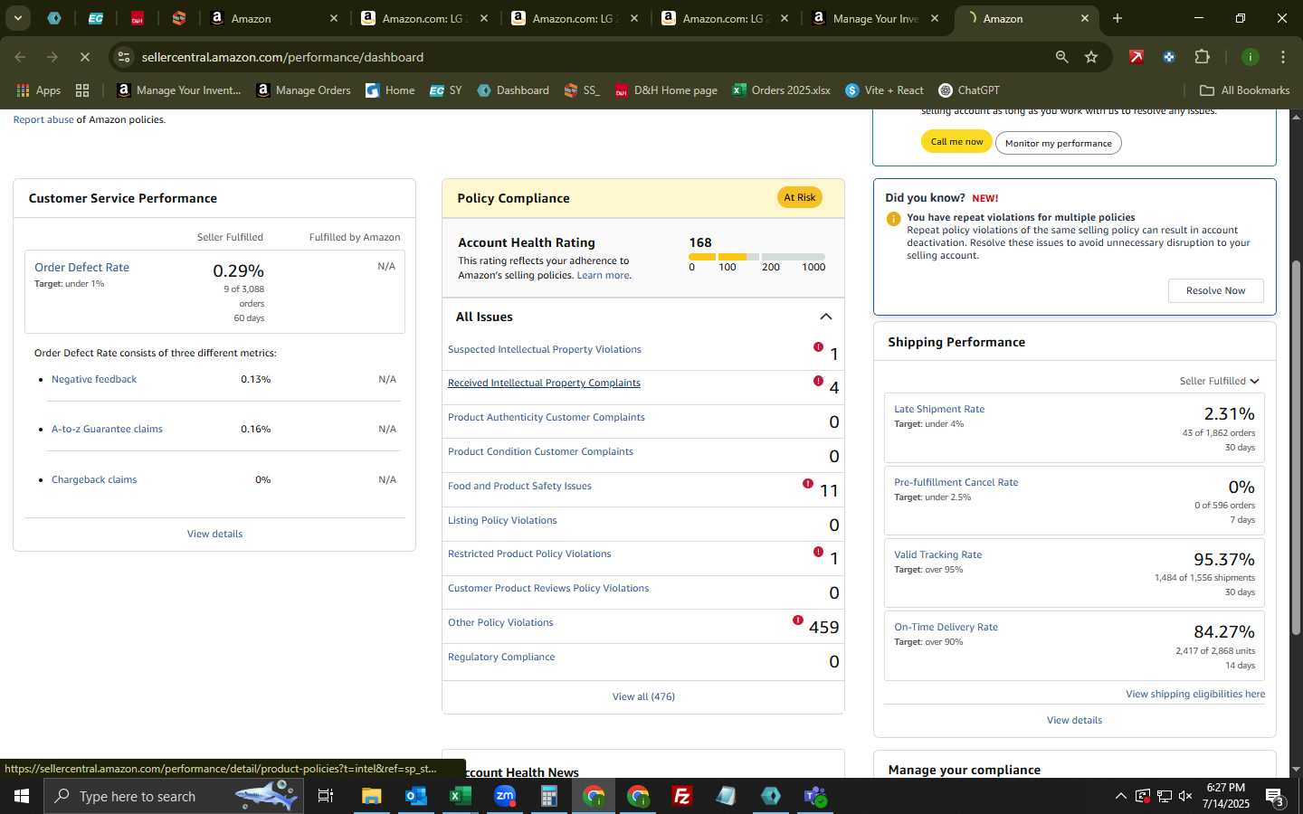Open the D&H Home page bookmark
The width and height of the screenshot is (1303, 814).
point(666,90)
